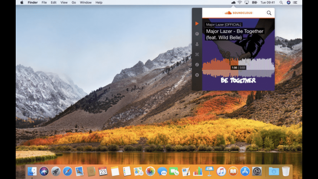The height and width of the screenshot is (179, 318).
Task: Launch Safari compass icon in Dock
Action: pyautogui.click(x=68, y=171)
